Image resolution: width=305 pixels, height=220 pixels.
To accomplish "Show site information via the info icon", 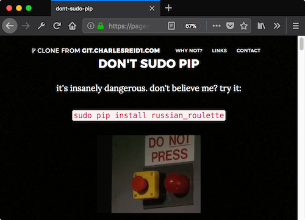I will 91,26.
